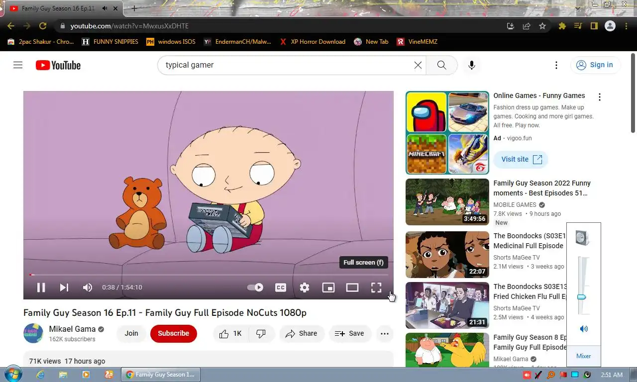Share this page from address bar
The image size is (637, 382).
pyautogui.click(x=527, y=26)
